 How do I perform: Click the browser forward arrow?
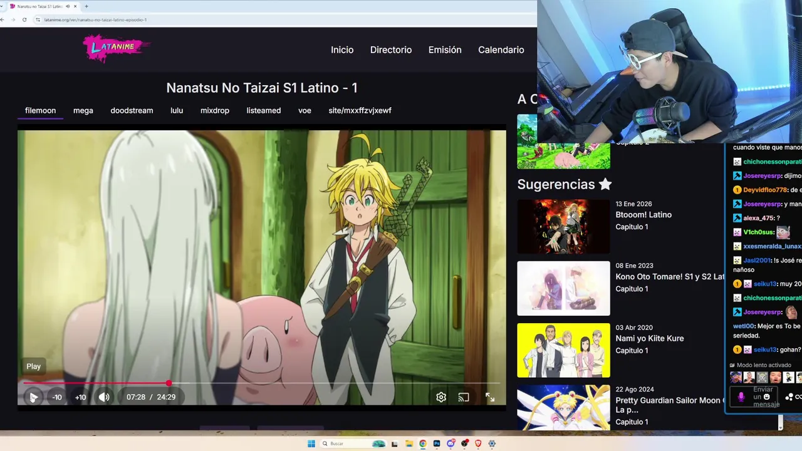coord(13,19)
